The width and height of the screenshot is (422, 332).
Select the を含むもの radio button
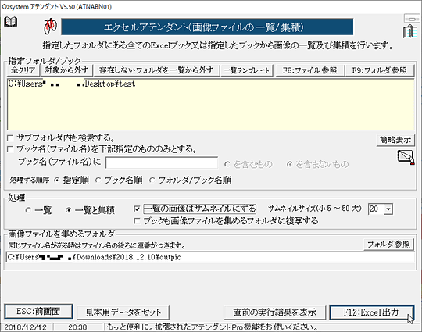pyautogui.click(x=227, y=164)
